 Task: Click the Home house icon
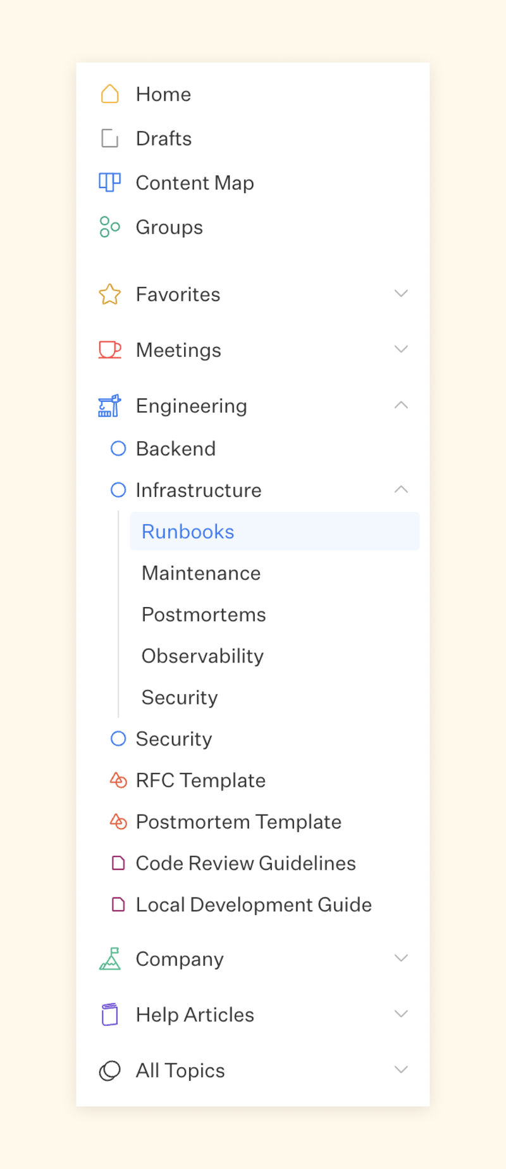click(x=110, y=94)
